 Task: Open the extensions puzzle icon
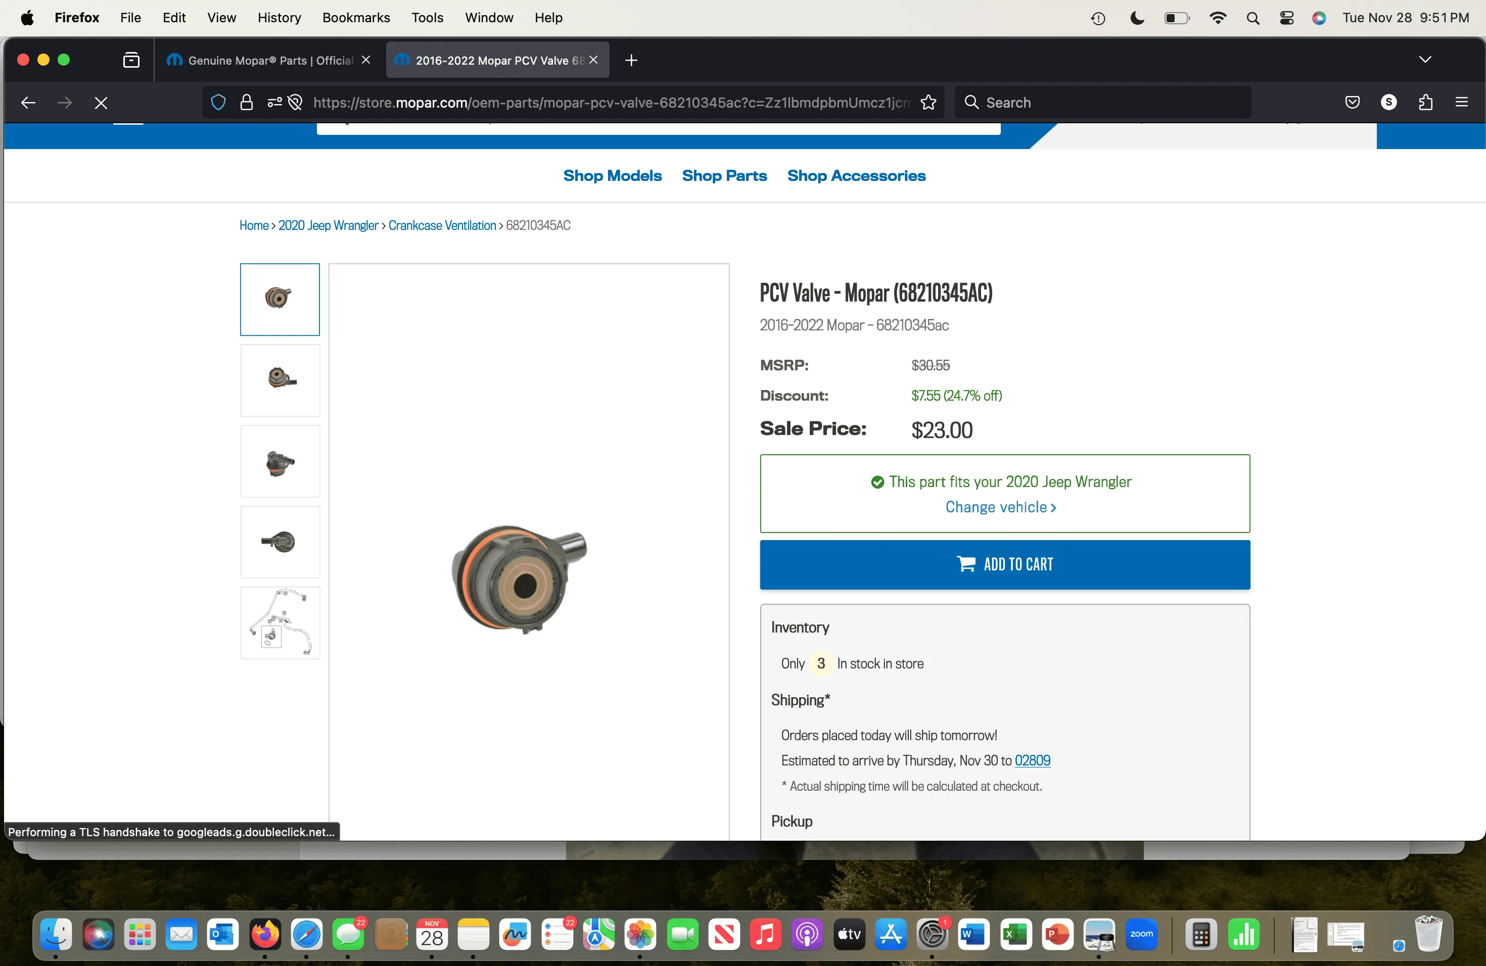1426,103
